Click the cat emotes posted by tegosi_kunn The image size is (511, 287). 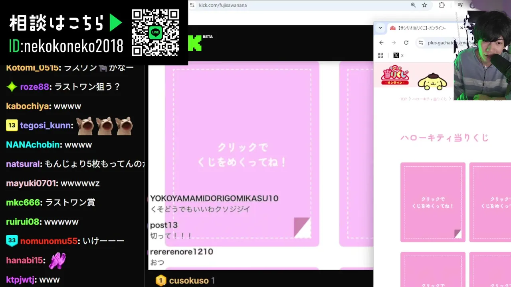click(x=105, y=126)
